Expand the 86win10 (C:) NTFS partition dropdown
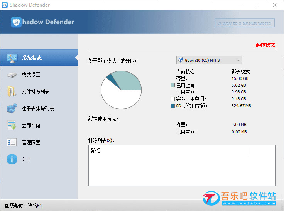 pos(209,60)
